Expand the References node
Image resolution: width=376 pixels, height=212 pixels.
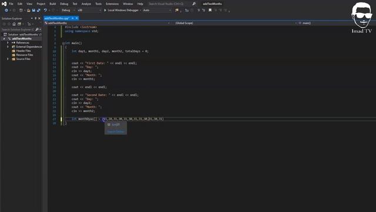click(x=8, y=42)
